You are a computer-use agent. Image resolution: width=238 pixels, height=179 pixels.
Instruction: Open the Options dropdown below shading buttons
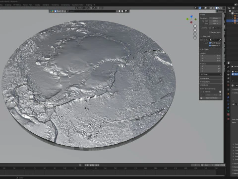(x=221, y=11)
